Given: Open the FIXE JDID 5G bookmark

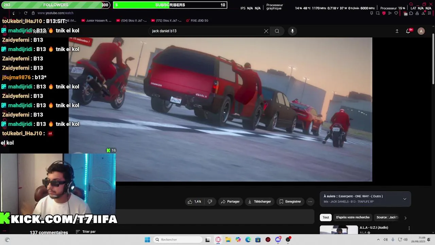Looking at the screenshot, I should 197,20.
